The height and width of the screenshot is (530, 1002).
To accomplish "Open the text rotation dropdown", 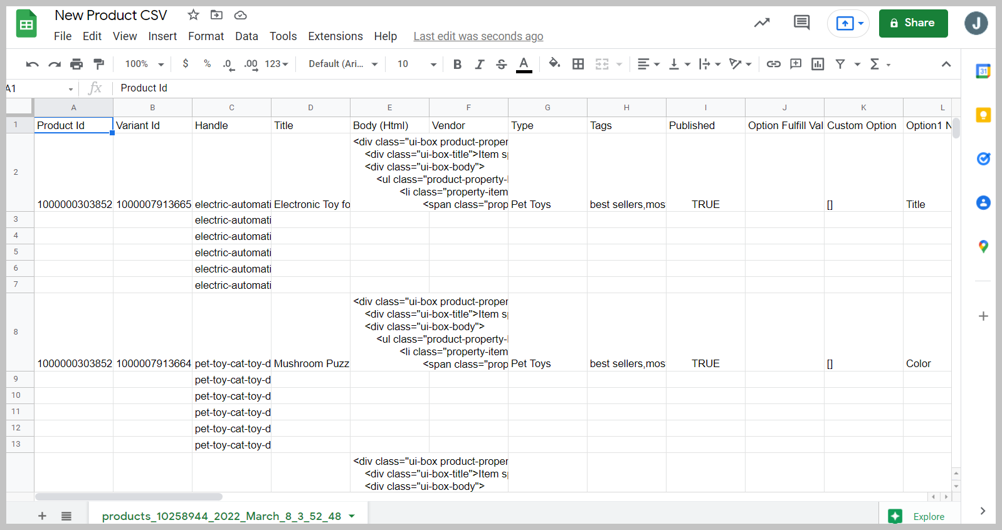I will point(741,64).
